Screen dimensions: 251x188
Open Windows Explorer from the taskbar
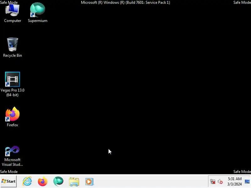(74, 182)
